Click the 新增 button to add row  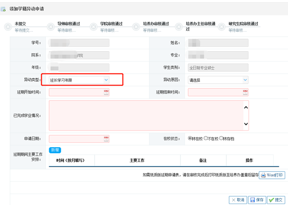tap(55, 150)
